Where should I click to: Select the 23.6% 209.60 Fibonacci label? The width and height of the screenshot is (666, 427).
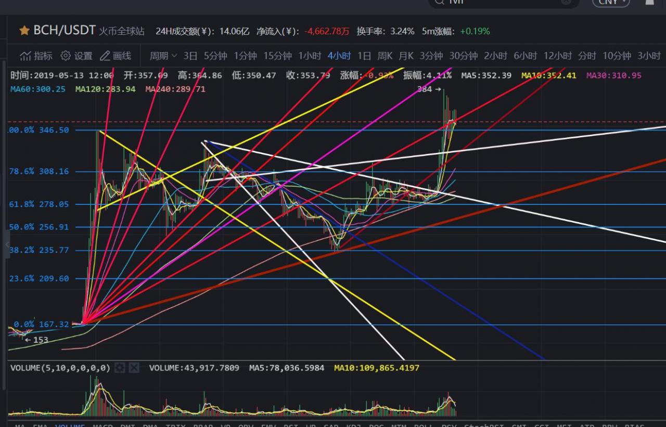point(39,279)
